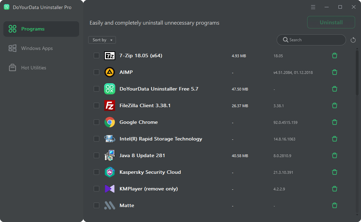The height and width of the screenshot is (222, 361).
Task: Click the v4.51.2084, 01.12.2018 version text
Action: [x=293, y=73]
